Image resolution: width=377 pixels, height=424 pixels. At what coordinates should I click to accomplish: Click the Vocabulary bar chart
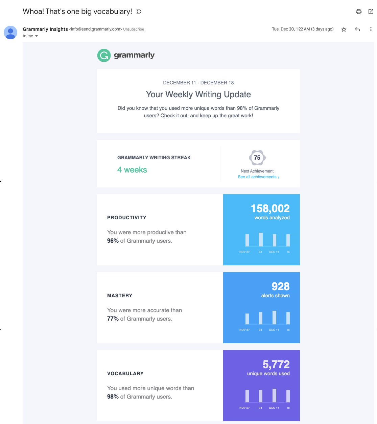(265, 399)
